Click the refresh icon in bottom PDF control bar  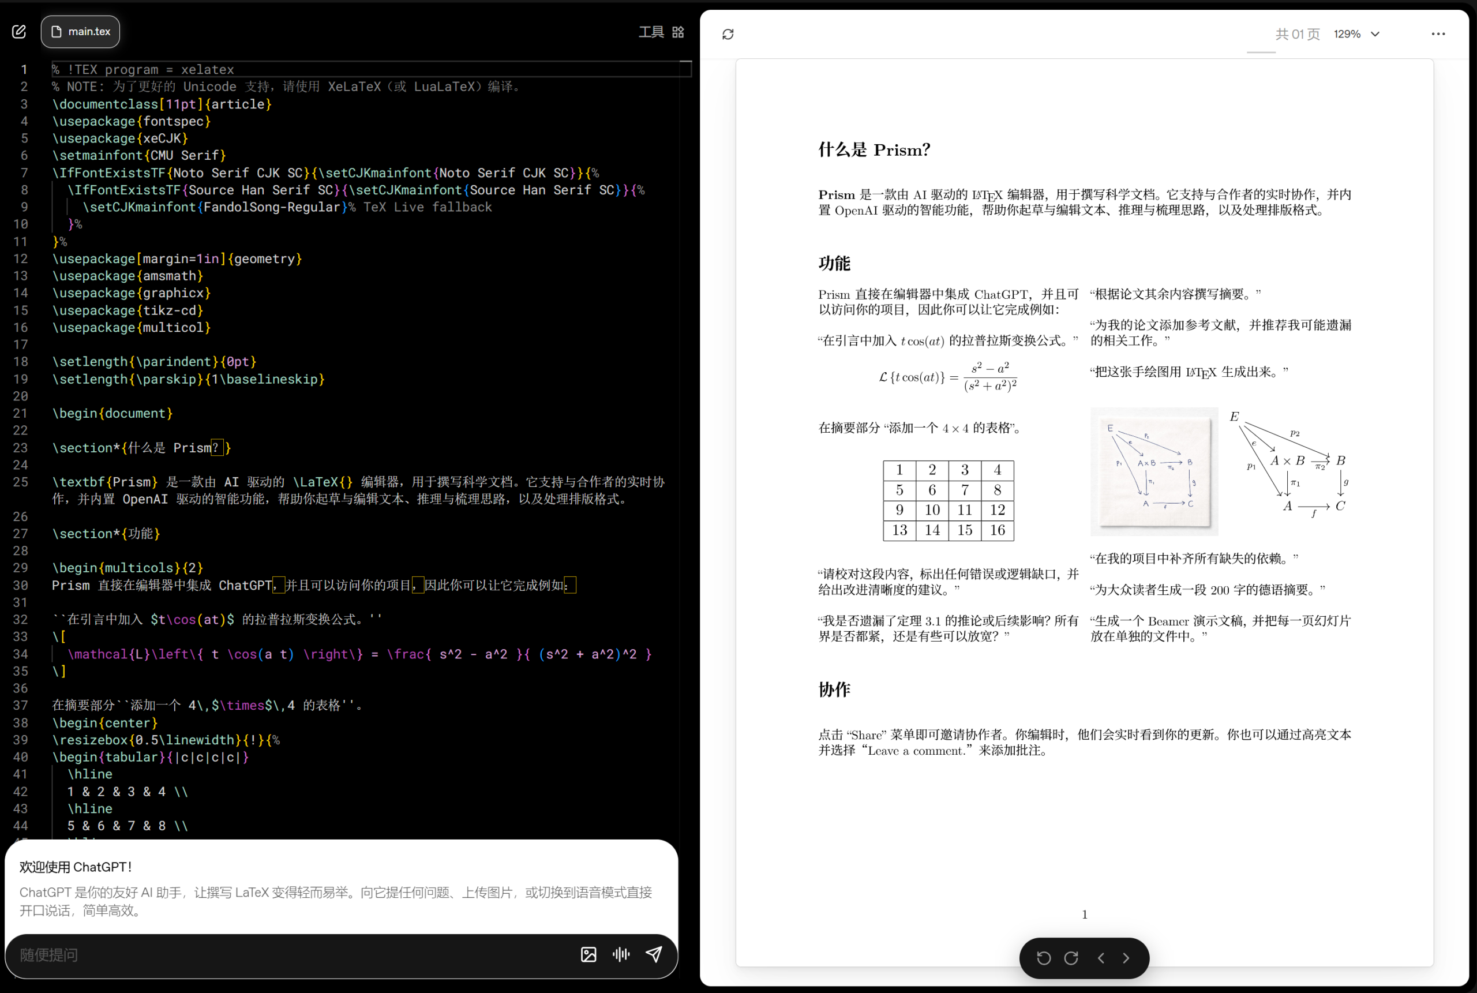(x=1071, y=958)
